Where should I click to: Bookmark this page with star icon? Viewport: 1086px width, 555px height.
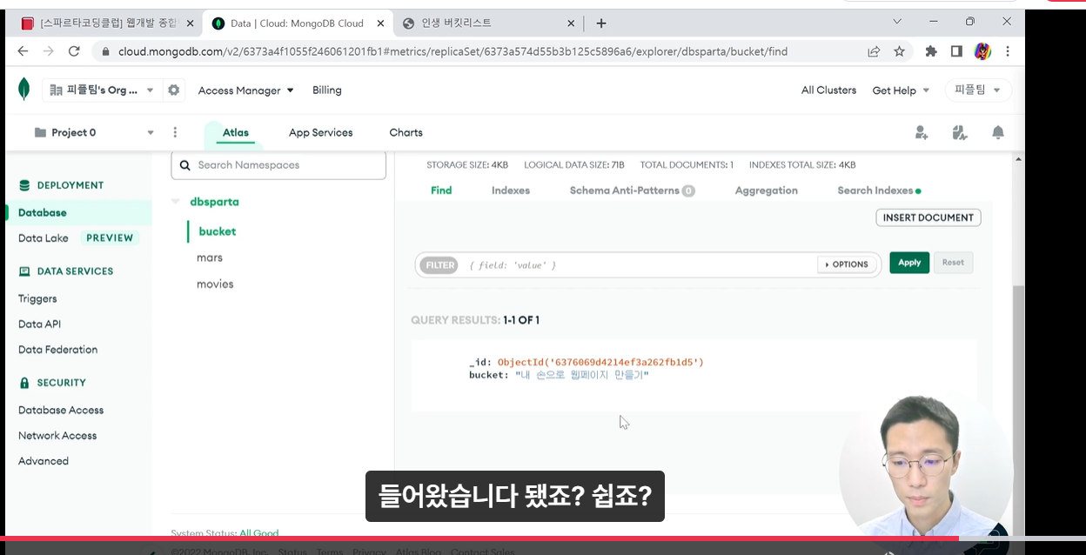coord(899,51)
